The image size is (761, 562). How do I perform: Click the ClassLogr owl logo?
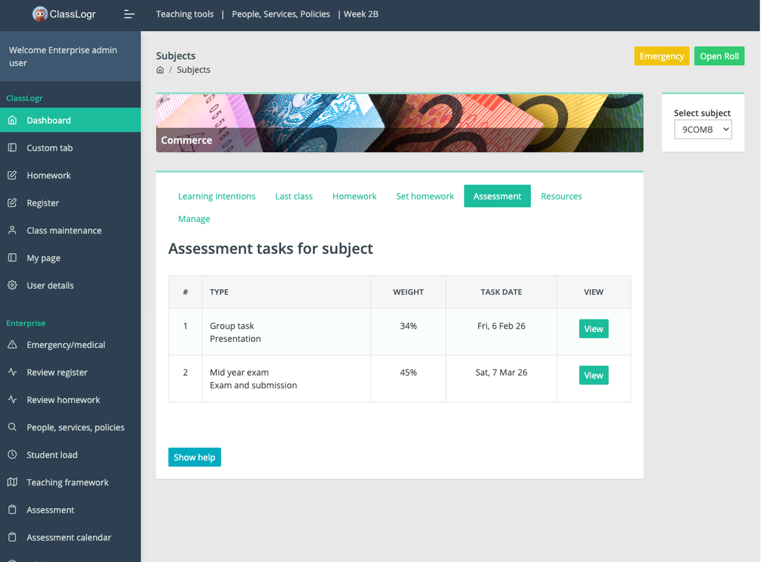pos(40,14)
